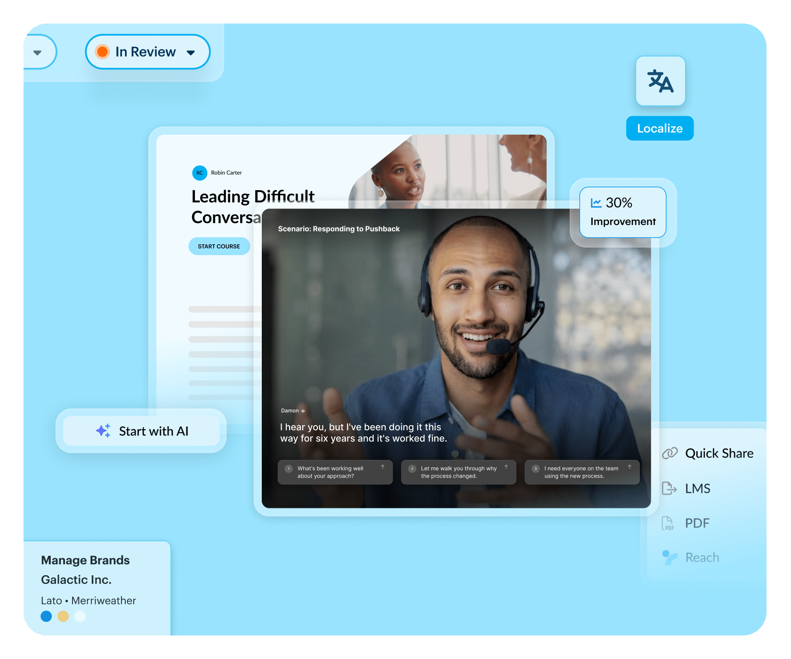Image resolution: width=791 pixels, height=659 pixels.
Task: Open the Leading Difficult Conversations course title
Action: click(253, 207)
